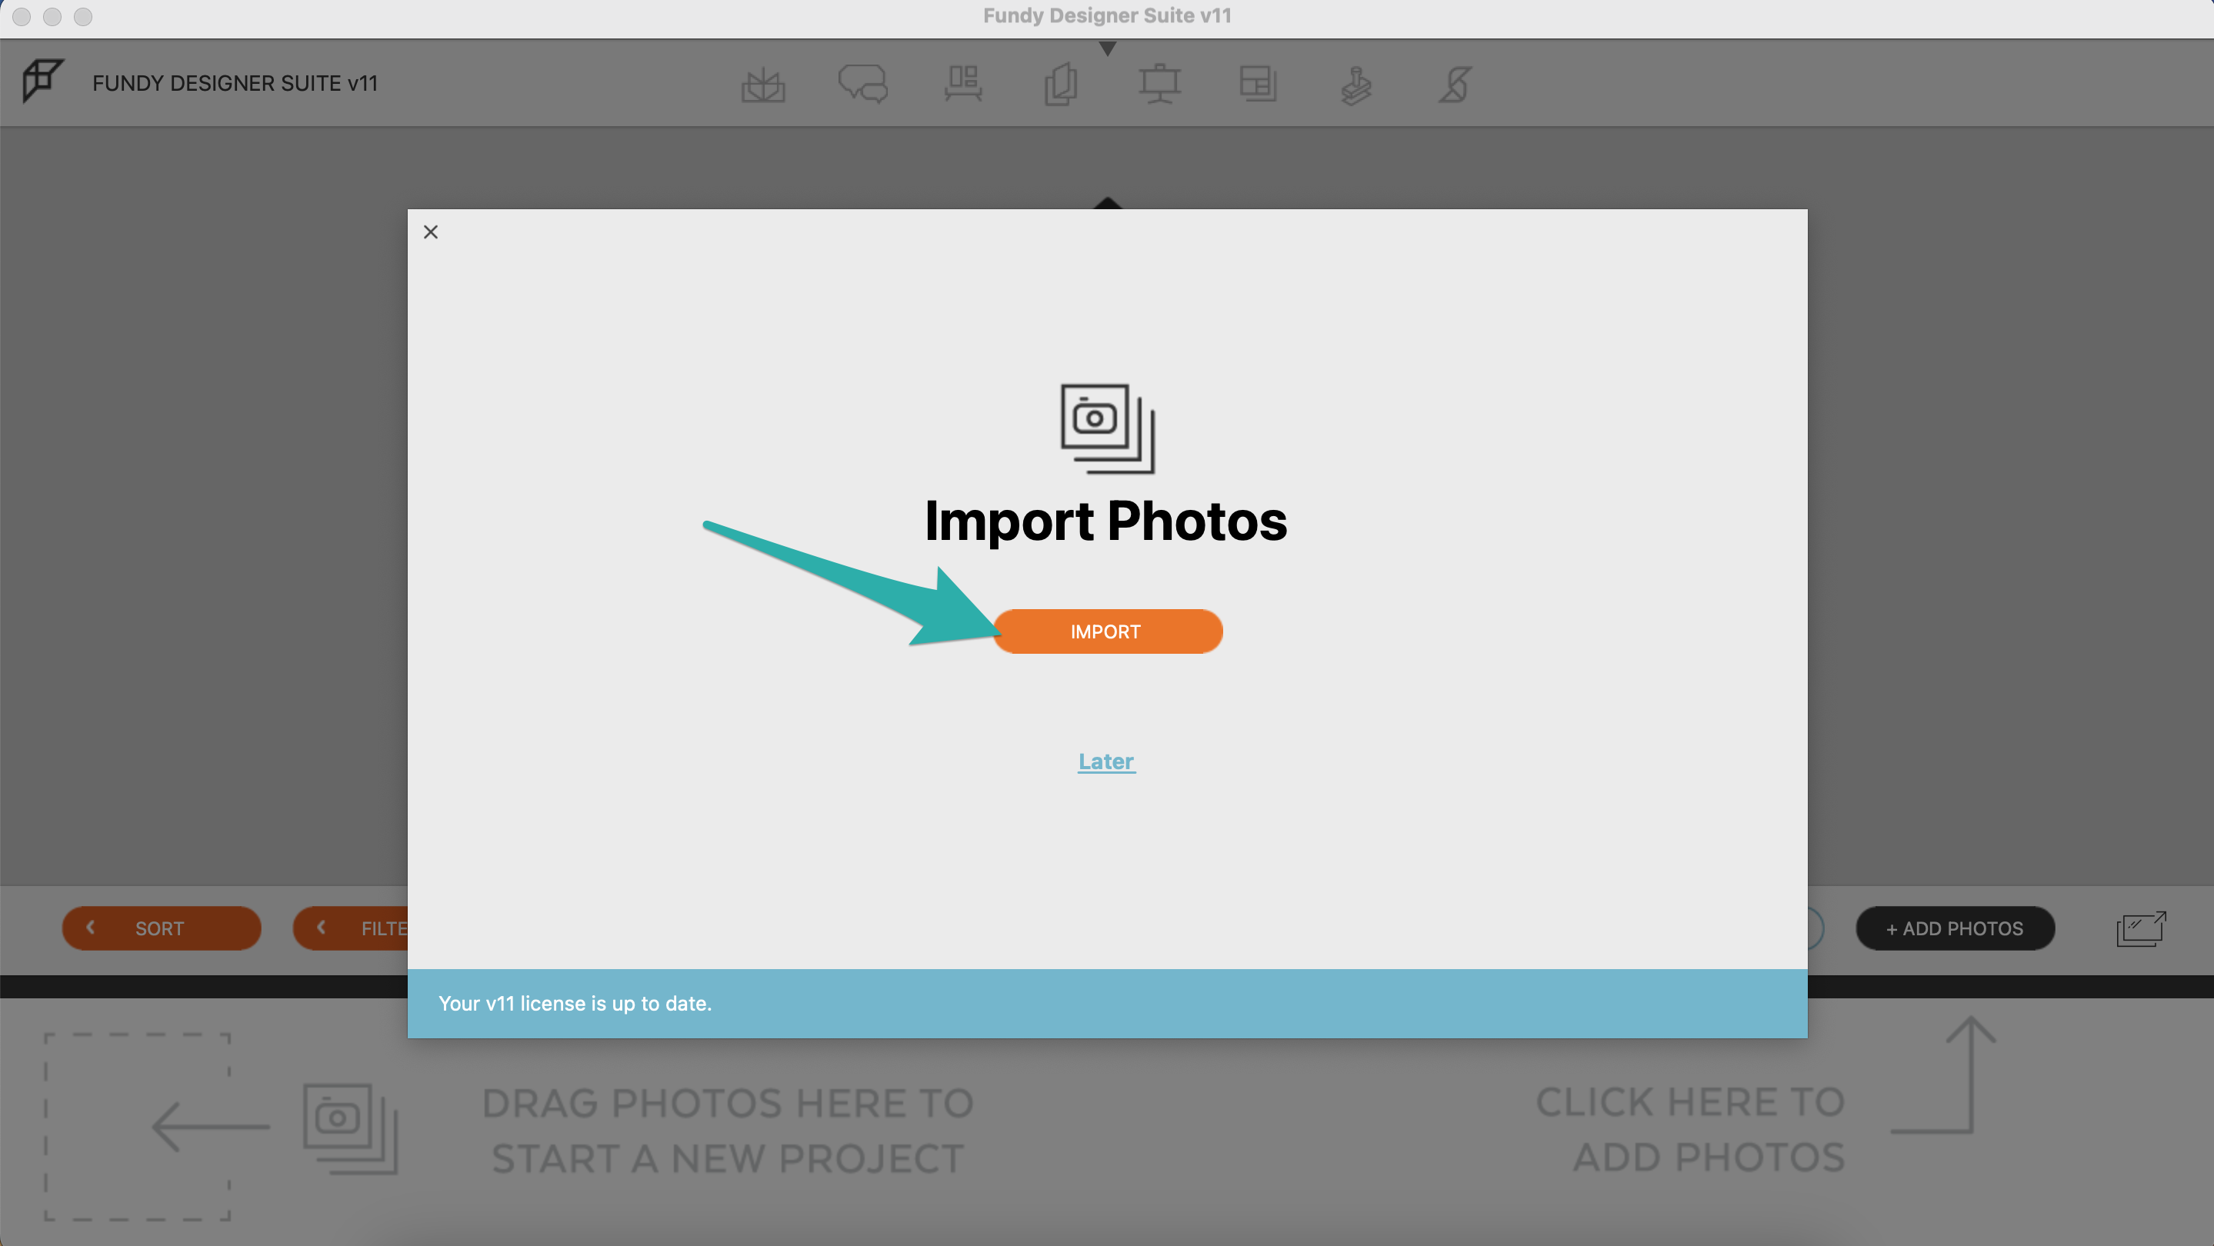The height and width of the screenshot is (1246, 2214).
Task: Open the joystick icon in toolbar
Action: pyautogui.click(x=1356, y=86)
